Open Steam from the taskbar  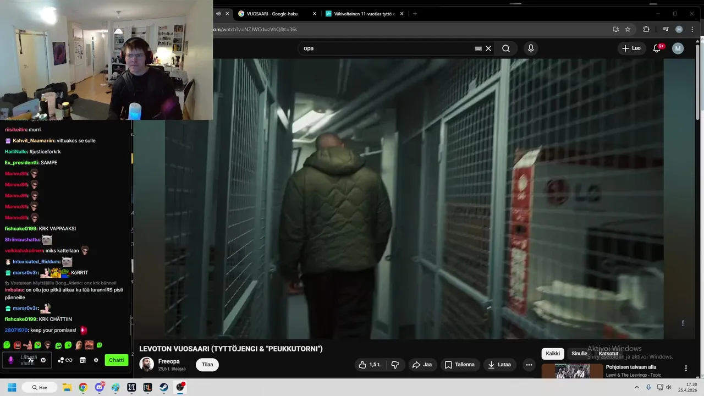[164, 387]
